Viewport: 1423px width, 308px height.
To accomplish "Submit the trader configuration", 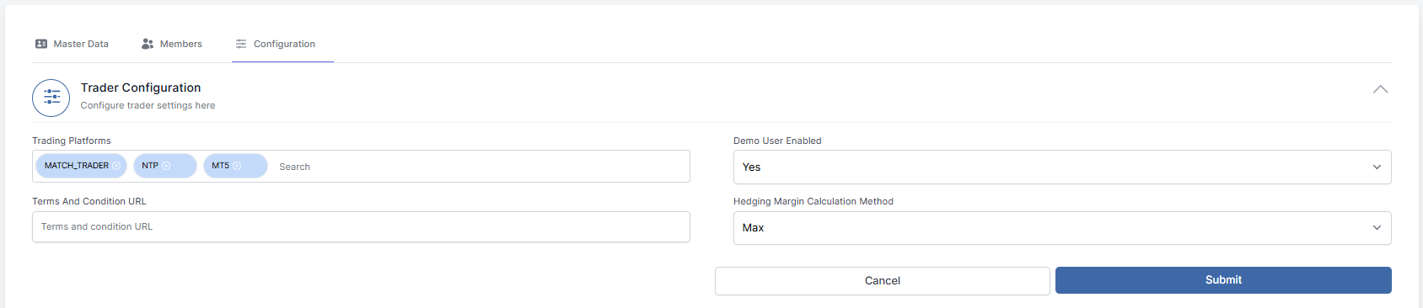I will (1223, 280).
